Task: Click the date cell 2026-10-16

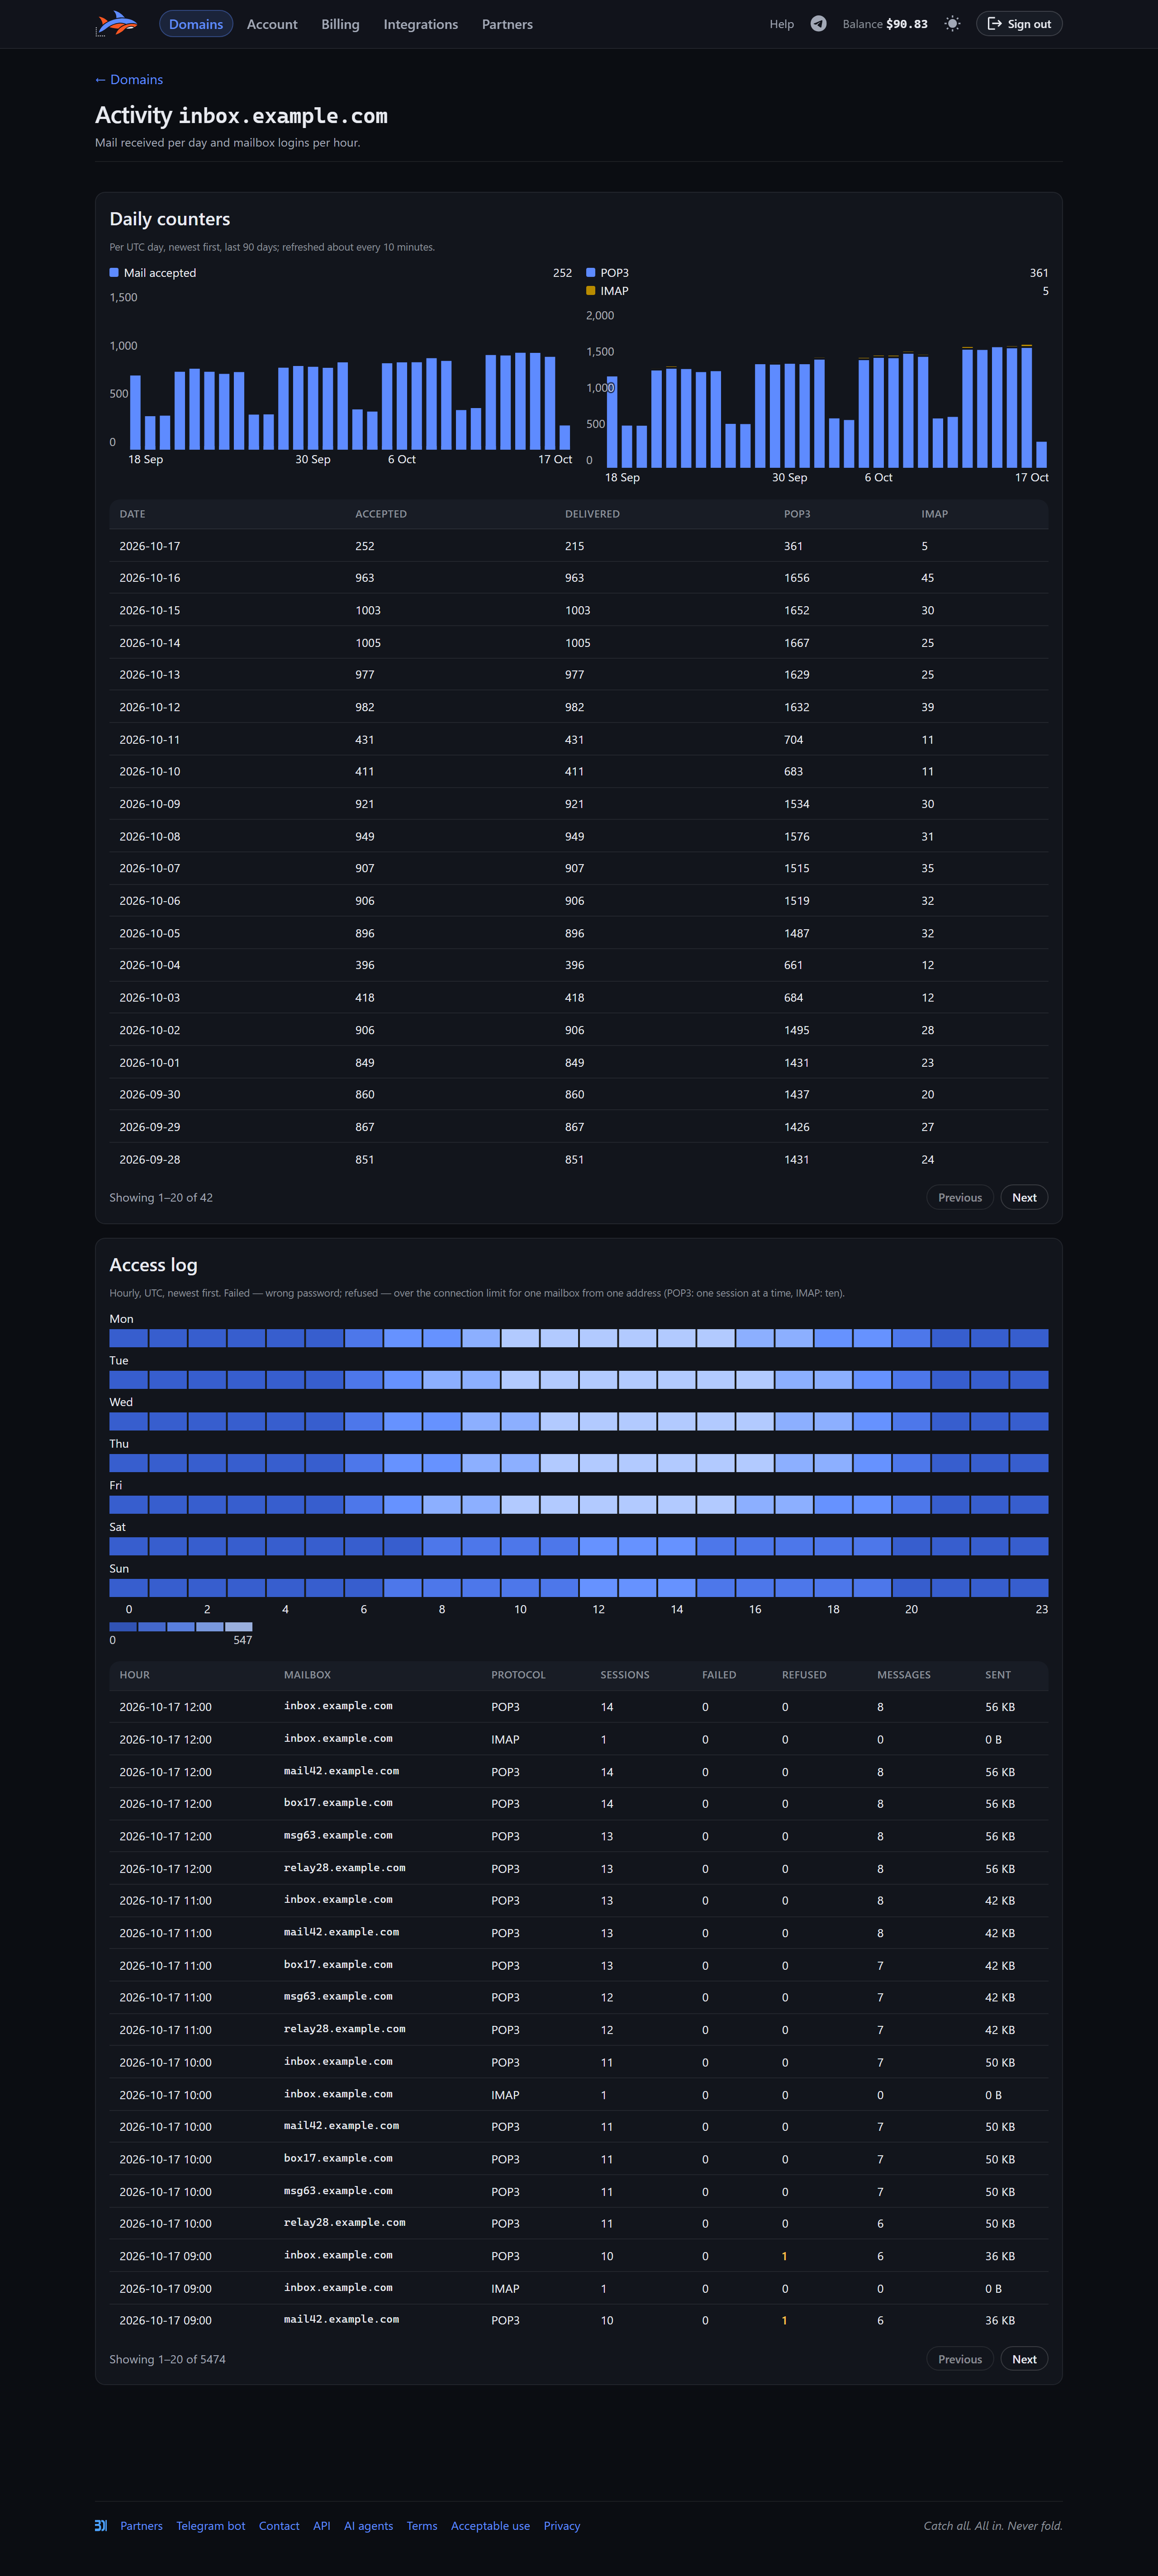Action: [x=150, y=578]
